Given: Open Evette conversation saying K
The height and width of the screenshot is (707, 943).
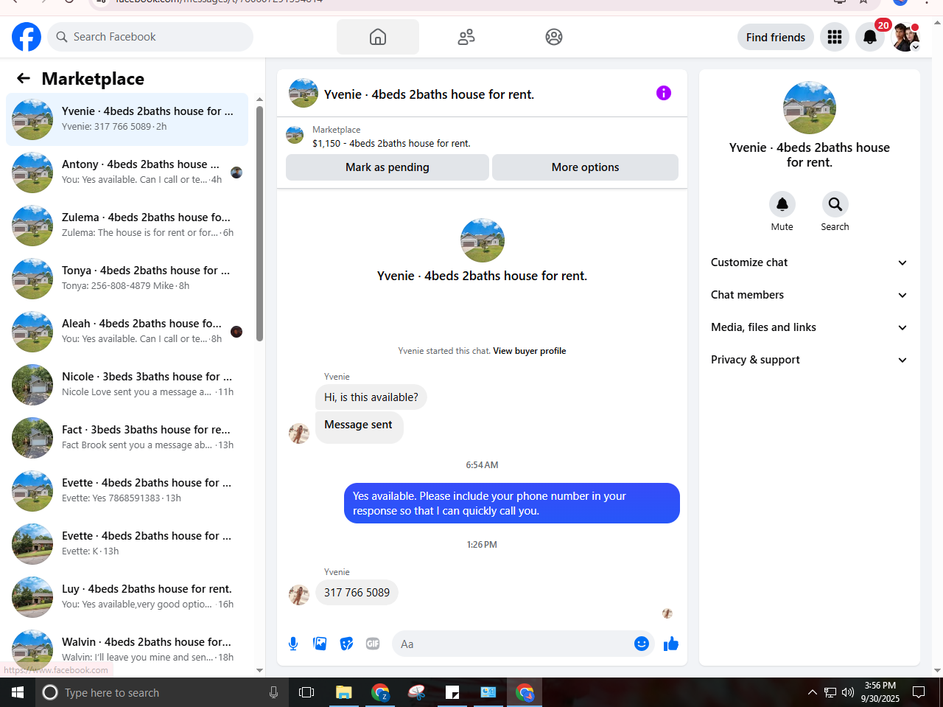Looking at the screenshot, I should tap(127, 544).
